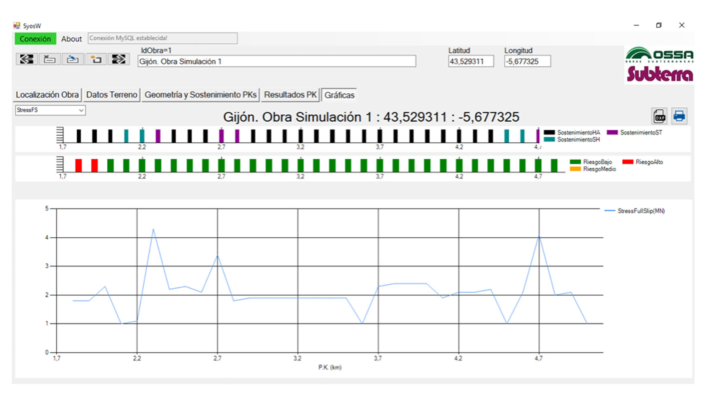Open the StressFS chart selection dropdown
This screenshot has width=709, height=405.
pos(50,110)
